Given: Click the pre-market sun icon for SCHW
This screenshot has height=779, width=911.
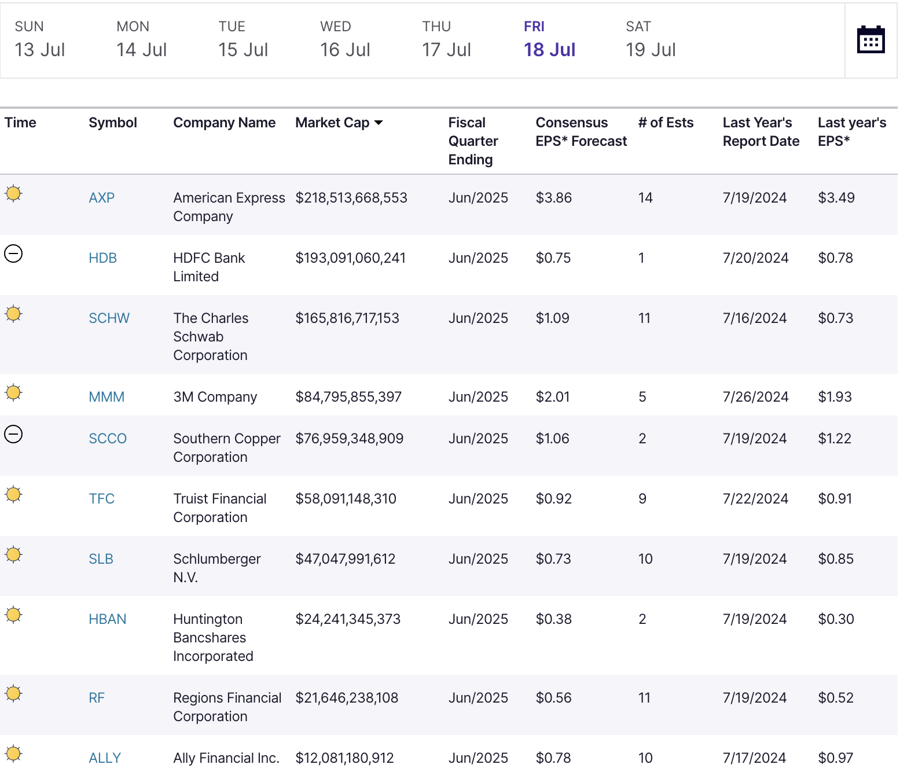Looking at the screenshot, I should click(x=13, y=314).
